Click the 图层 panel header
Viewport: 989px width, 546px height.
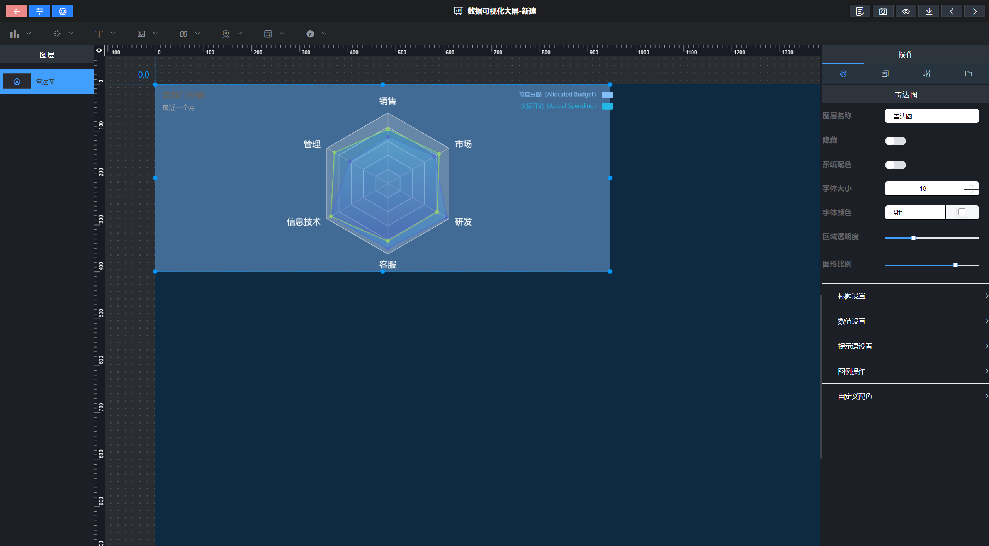click(47, 55)
